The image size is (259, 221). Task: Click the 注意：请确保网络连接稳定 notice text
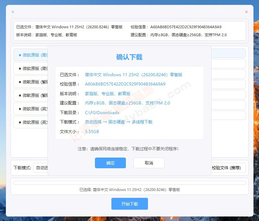pyautogui.click(x=128, y=149)
